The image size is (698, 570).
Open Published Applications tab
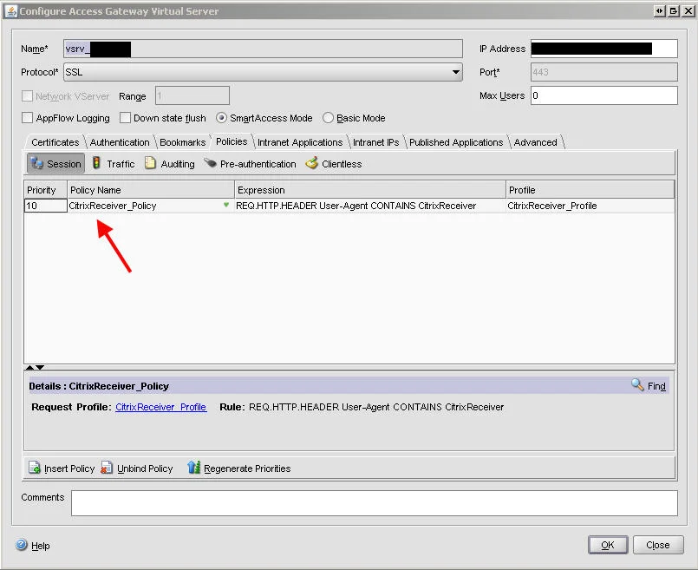[x=456, y=142]
